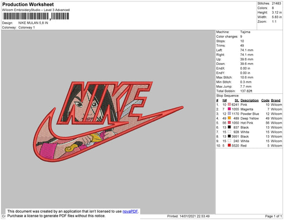Screen dimensions: 284x220
Task: Click the width value '5.83 in'
Action: pyautogui.click(x=276, y=17)
